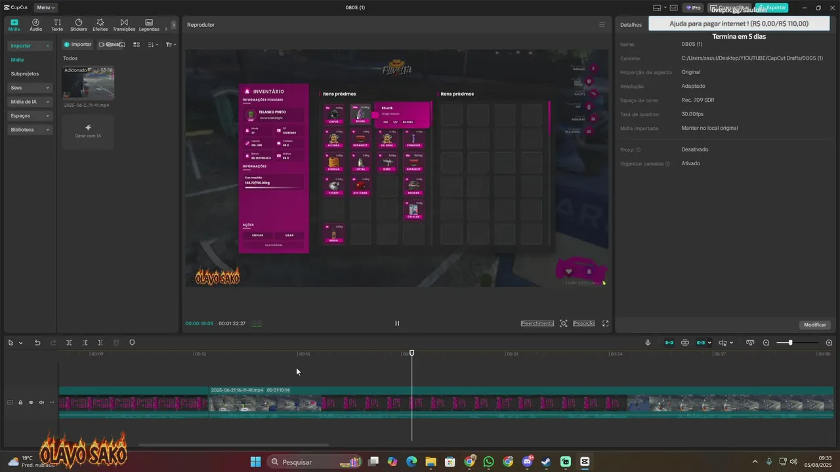Toggle preview axis tool
This screenshot has height=472, width=840.
[x=723, y=343]
